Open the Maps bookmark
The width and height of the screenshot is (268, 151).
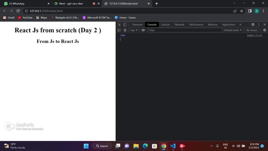[x=41, y=18]
